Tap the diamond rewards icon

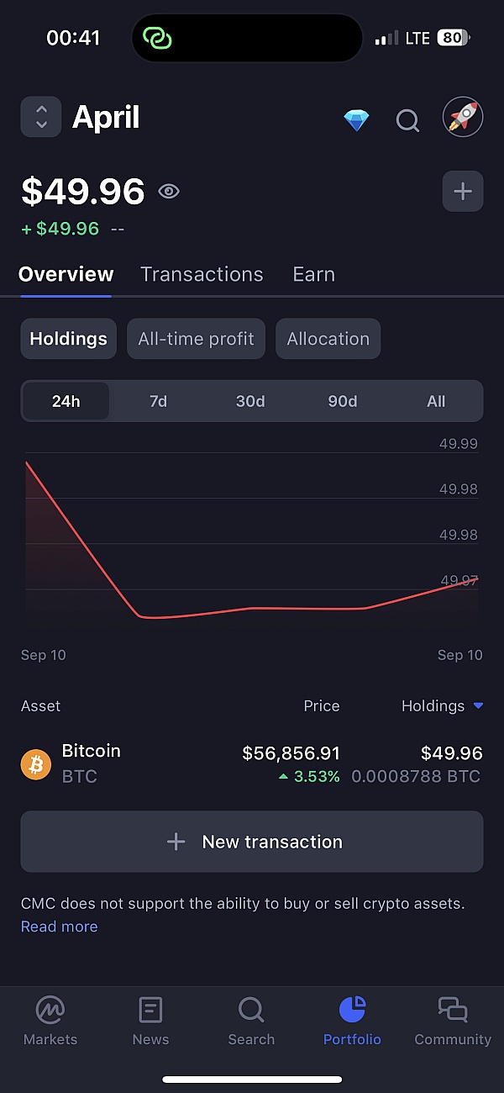(356, 120)
